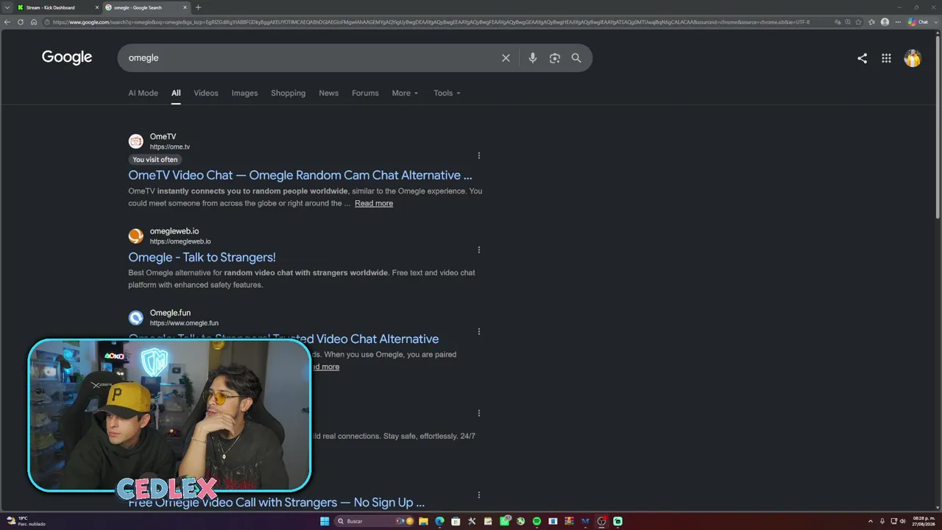The width and height of the screenshot is (942, 530).
Task: Click the taskbar Buscar search box
Action: [x=374, y=521]
